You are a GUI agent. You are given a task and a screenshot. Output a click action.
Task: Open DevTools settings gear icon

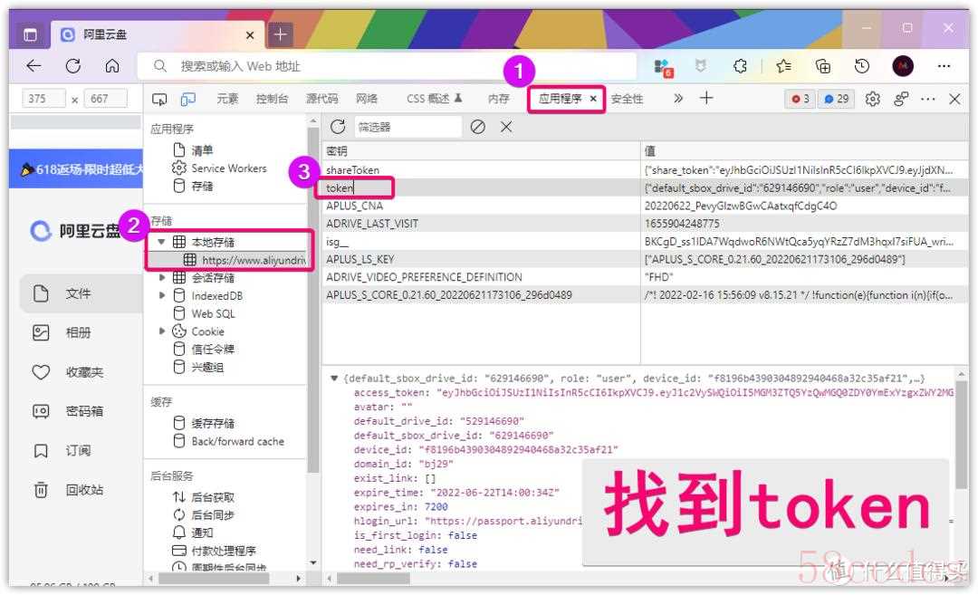[x=873, y=100]
